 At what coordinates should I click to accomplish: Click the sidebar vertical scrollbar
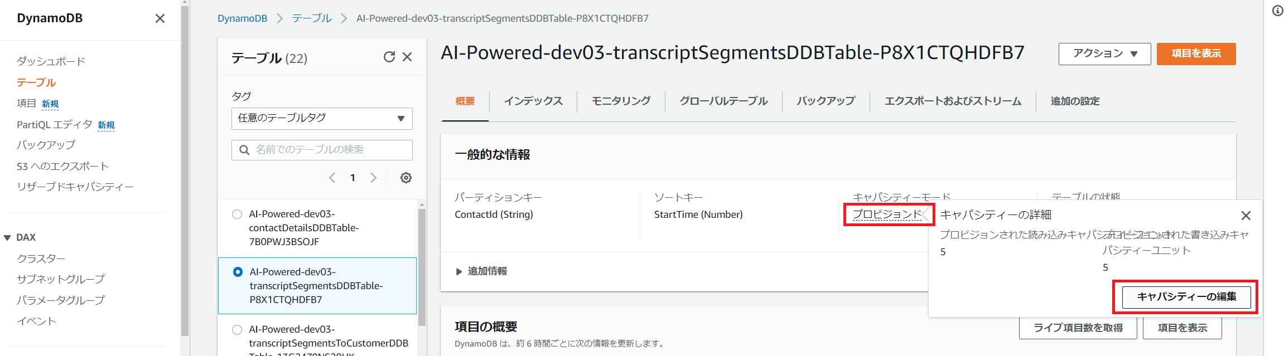click(185, 170)
